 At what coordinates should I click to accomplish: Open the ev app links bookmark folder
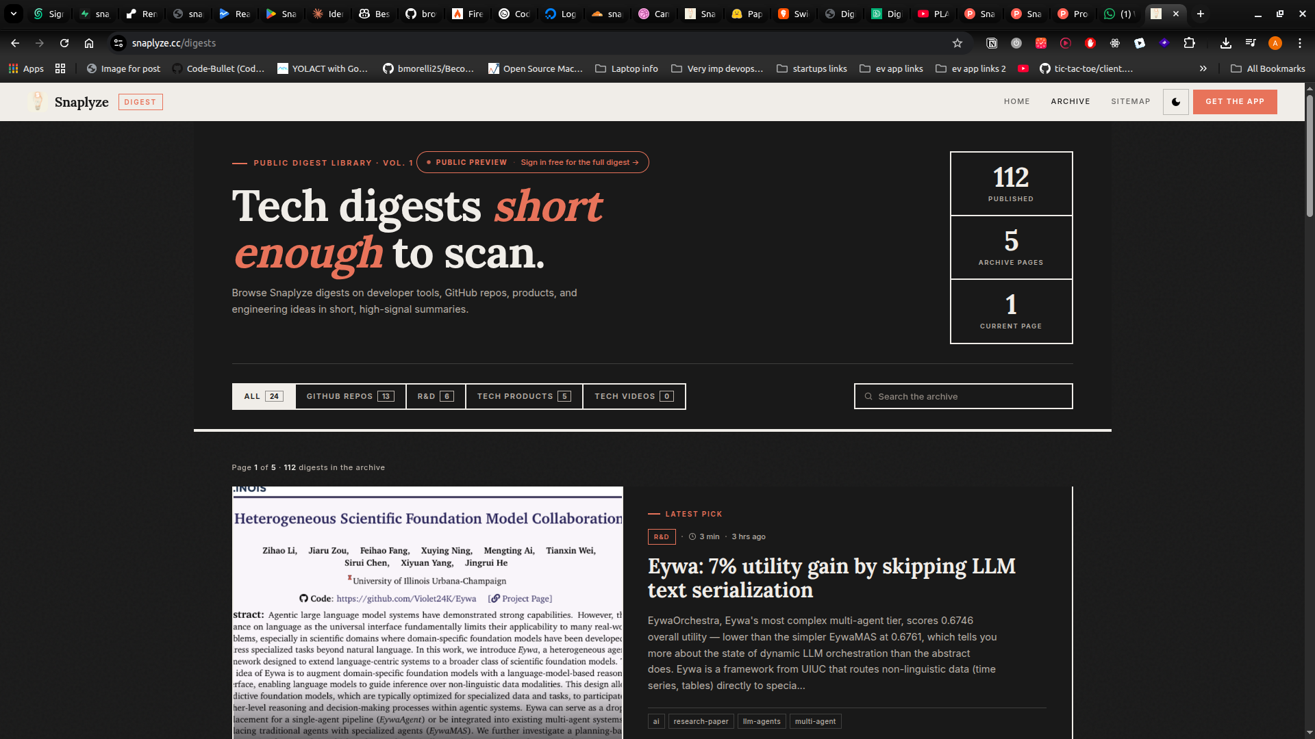[x=892, y=68]
